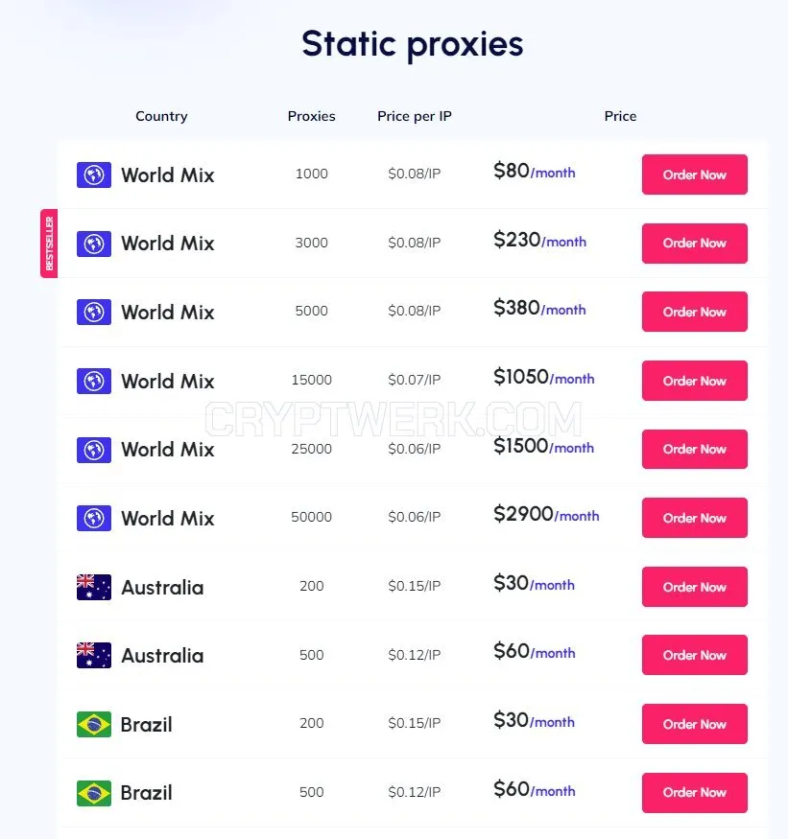The image size is (788, 839).
Task: Click Brazil flag in the 500 proxies row
Action: [x=94, y=793]
